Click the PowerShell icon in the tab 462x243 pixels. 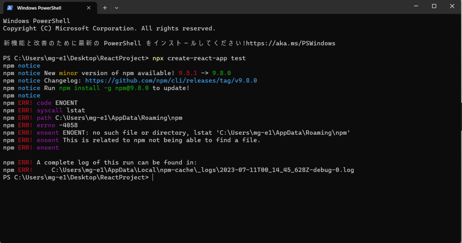tap(10, 8)
